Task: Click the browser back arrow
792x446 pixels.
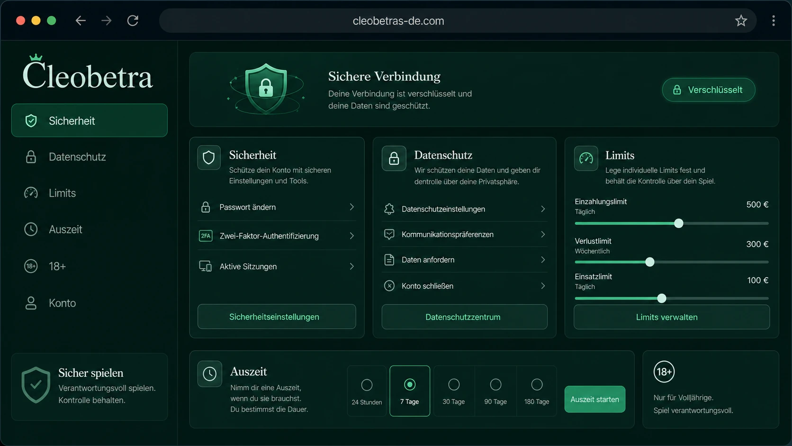Action: (x=81, y=20)
